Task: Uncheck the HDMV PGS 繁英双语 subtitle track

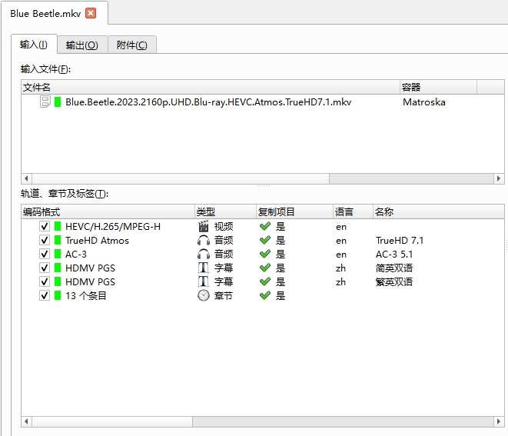Action: 45,281
